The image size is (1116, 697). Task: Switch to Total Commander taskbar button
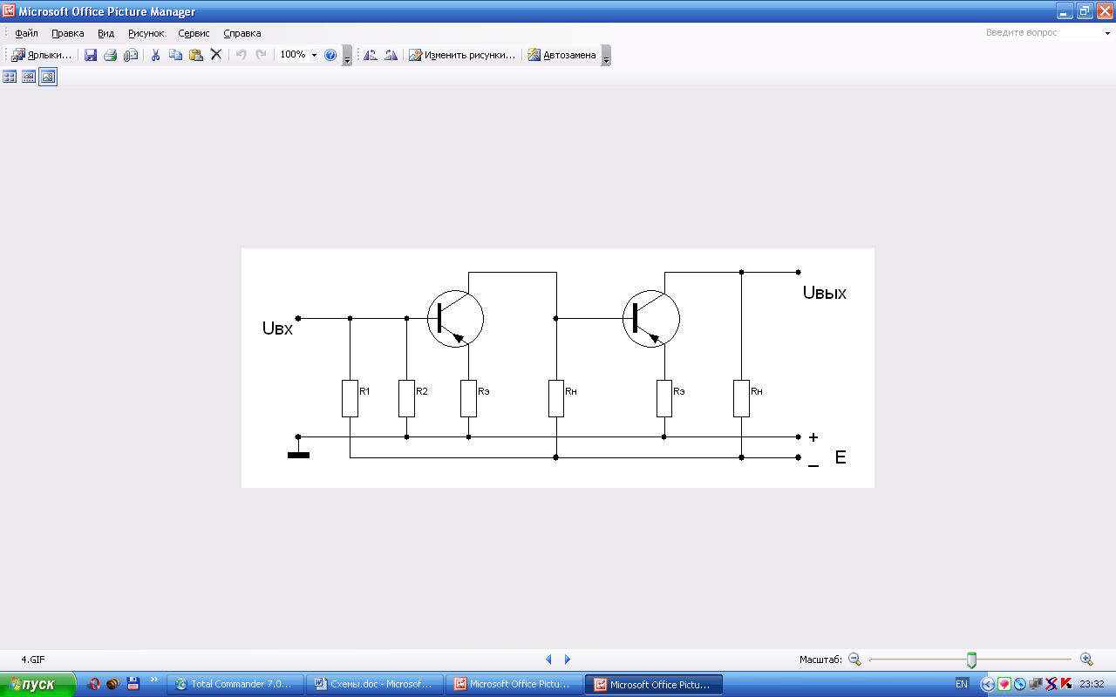[235, 684]
